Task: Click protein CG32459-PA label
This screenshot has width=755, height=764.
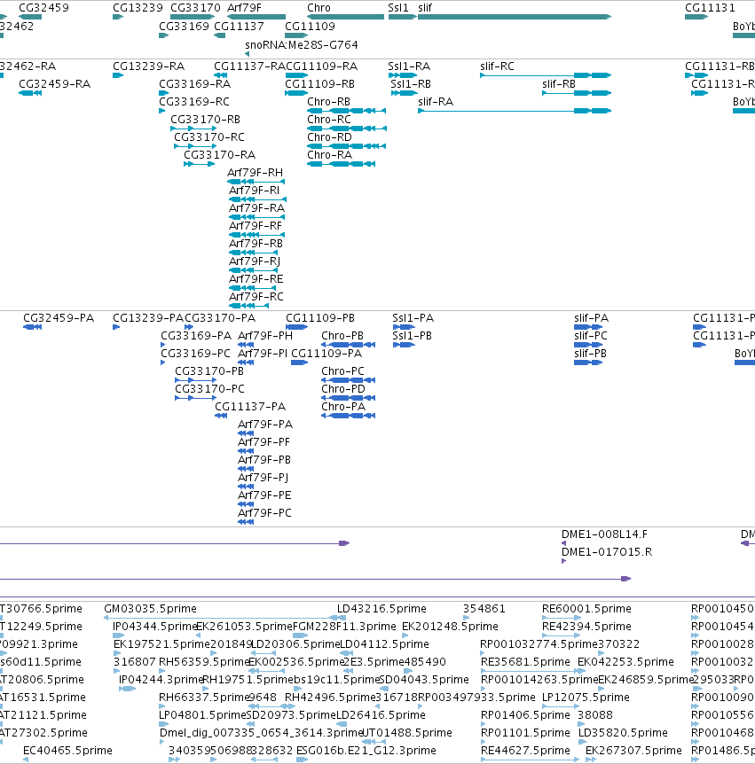Action: point(59,318)
